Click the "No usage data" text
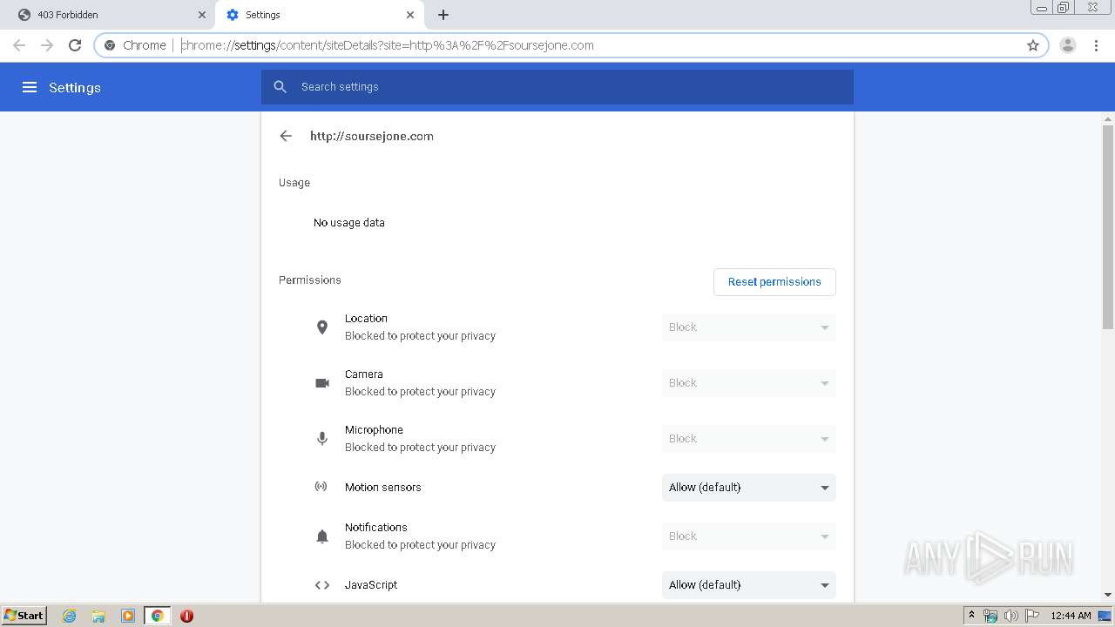The width and height of the screenshot is (1115, 627). point(349,223)
